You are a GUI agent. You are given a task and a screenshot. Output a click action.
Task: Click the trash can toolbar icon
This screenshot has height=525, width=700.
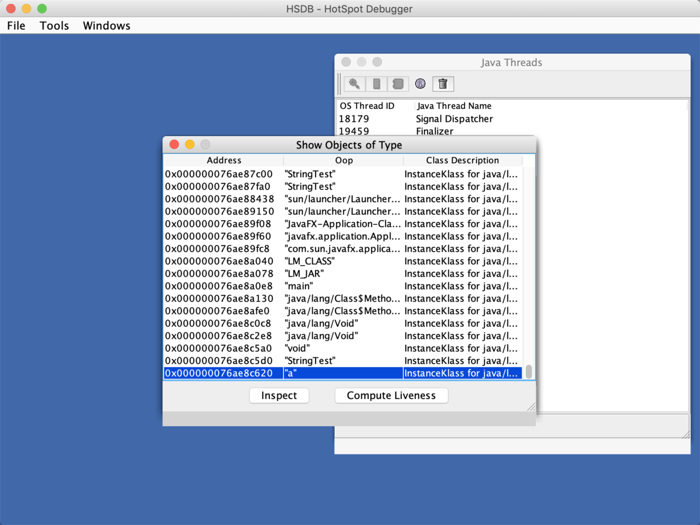point(443,84)
